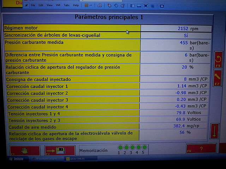Click the F9 return arrow icon

[x=218, y=60]
